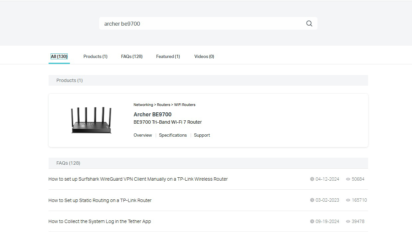
Task: Click the Archer BE9700 router image
Action: tap(91, 120)
